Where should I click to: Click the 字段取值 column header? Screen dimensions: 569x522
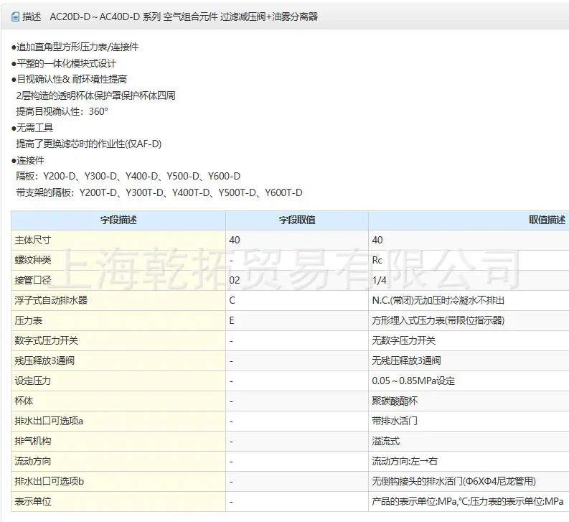pos(297,220)
